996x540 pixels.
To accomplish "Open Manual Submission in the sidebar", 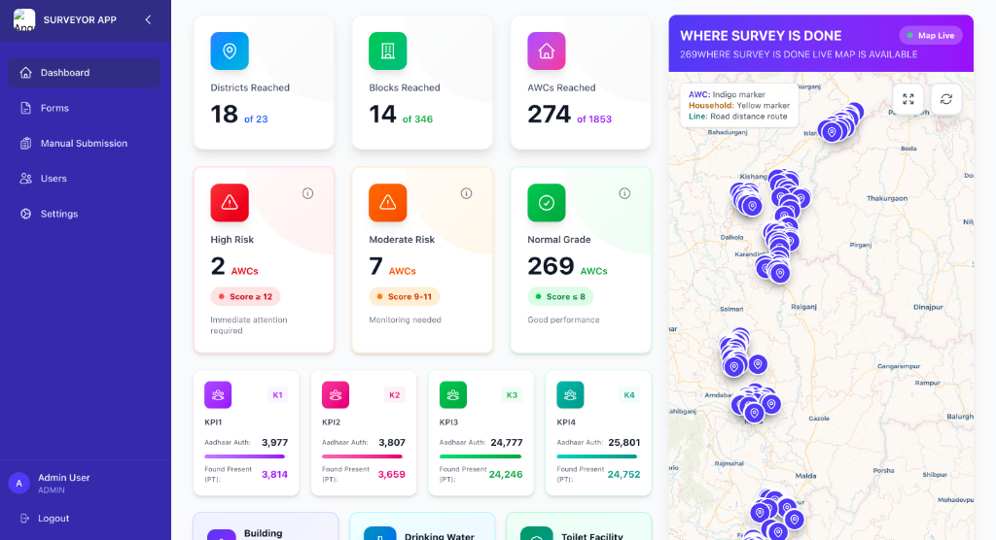I will click(x=85, y=144).
